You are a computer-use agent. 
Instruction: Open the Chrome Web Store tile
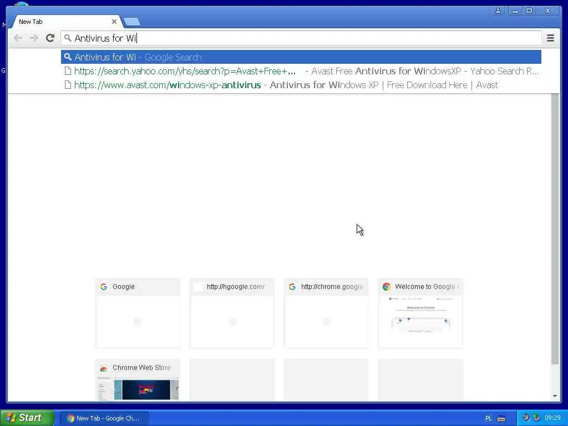click(x=138, y=379)
